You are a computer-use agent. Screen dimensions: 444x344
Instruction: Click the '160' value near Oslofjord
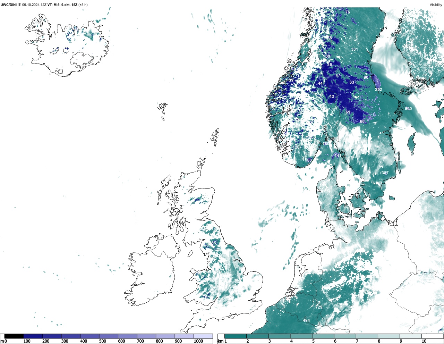pyautogui.click(x=326, y=144)
